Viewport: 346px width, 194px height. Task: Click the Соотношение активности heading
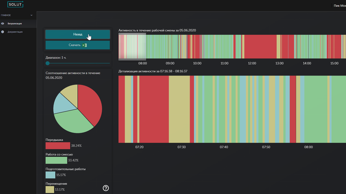pos(73,75)
